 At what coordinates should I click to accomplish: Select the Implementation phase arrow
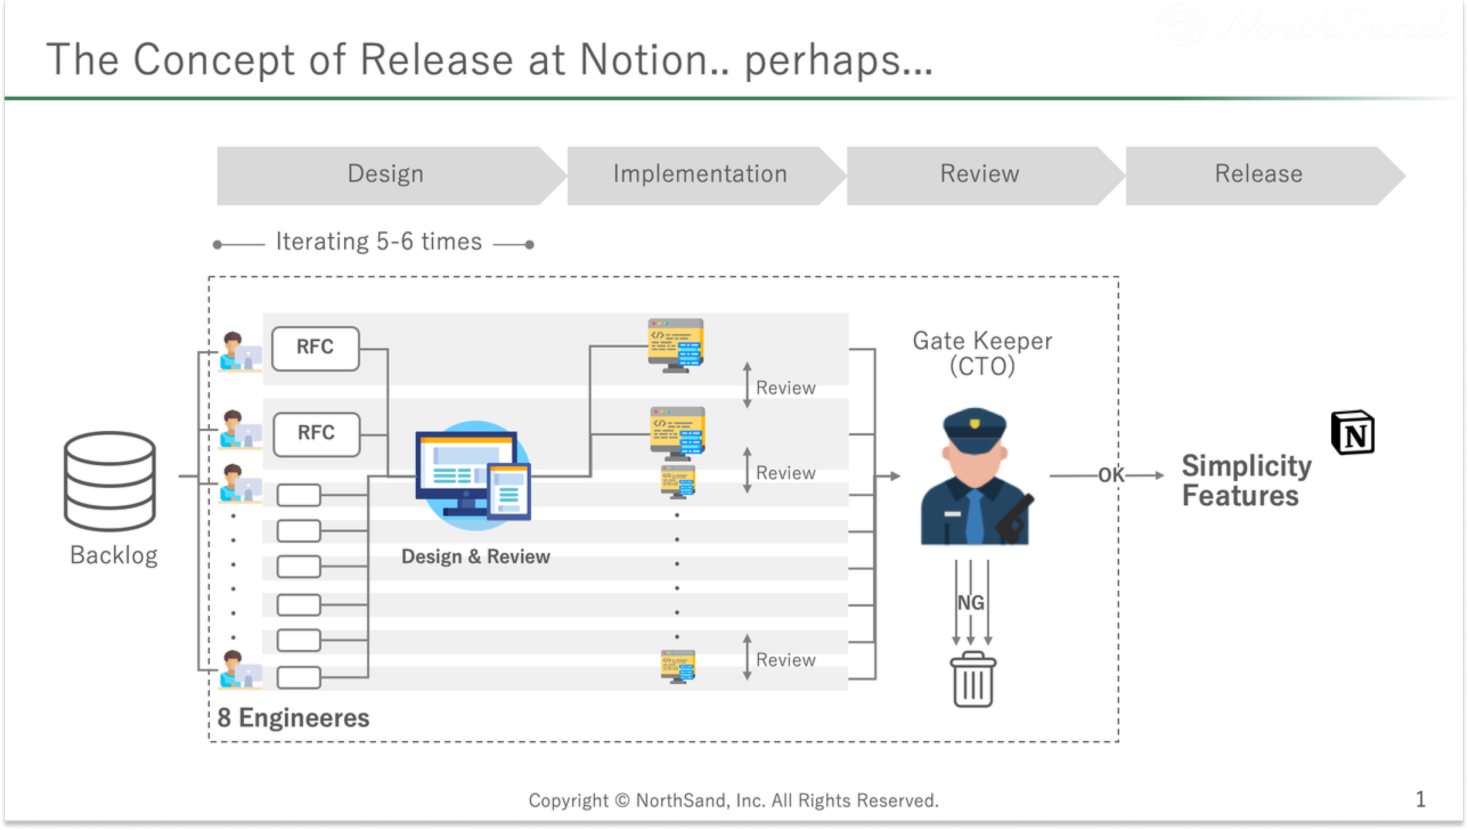700,175
